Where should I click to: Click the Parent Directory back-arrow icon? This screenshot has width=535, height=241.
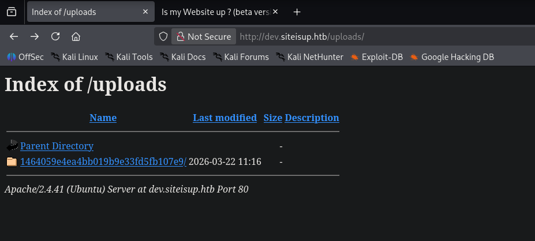coord(12,146)
